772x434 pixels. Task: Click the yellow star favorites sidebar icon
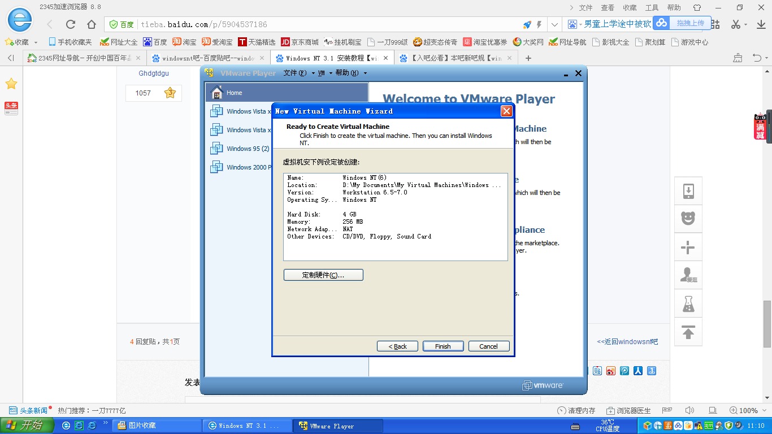11,84
